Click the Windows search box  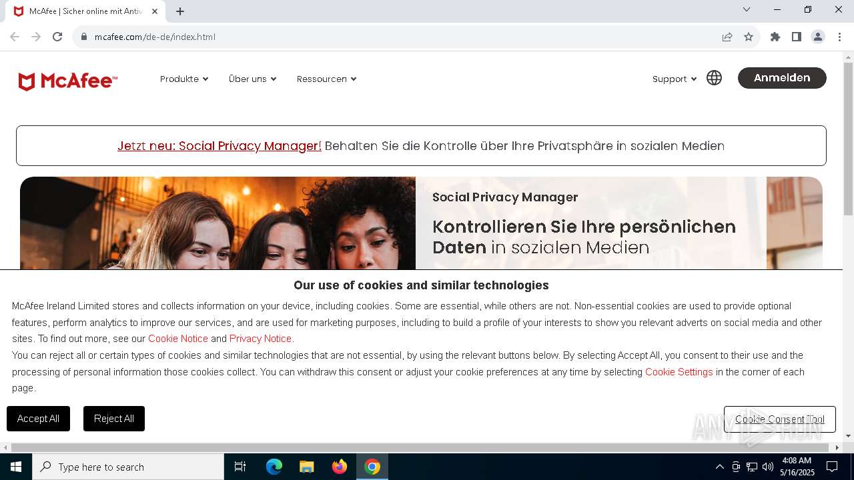point(128,467)
